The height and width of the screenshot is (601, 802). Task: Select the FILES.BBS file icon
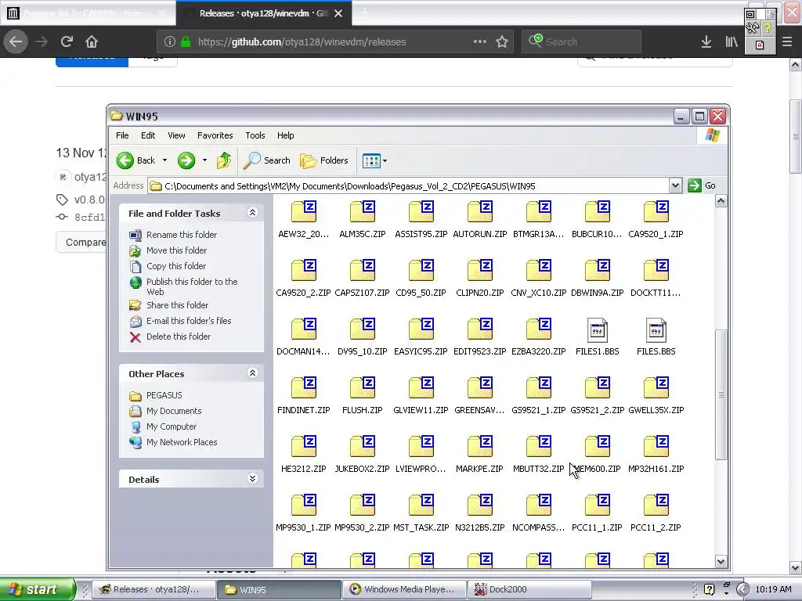pos(656,330)
